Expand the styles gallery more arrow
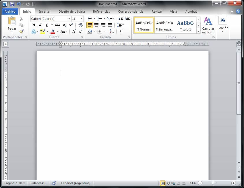Image resolution: width=244 pixels, height=188 pixels. tap(199, 31)
